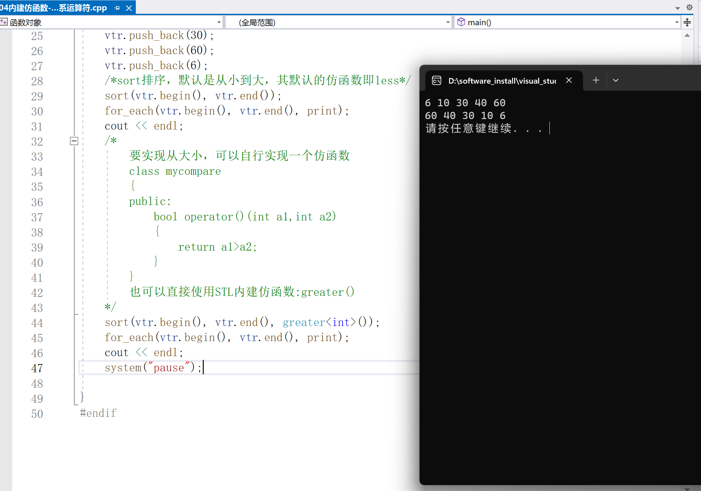Open the 函数对象 project dropdown arrow
701x491 pixels.
point(219,22)
